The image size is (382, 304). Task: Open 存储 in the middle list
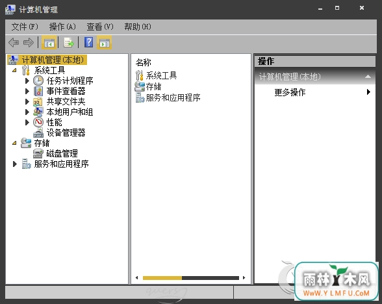click(x=153, y=86)
